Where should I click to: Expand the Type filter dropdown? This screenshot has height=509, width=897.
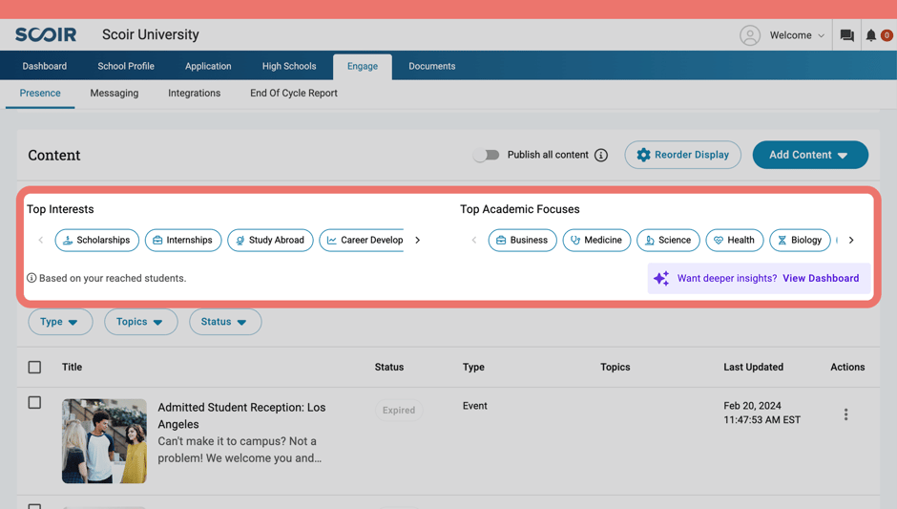coord(60,322)
